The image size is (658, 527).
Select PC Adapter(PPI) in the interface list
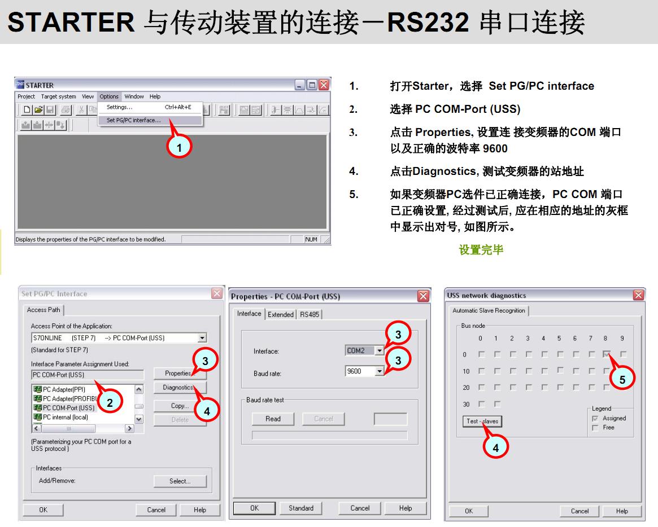(64, 389)
